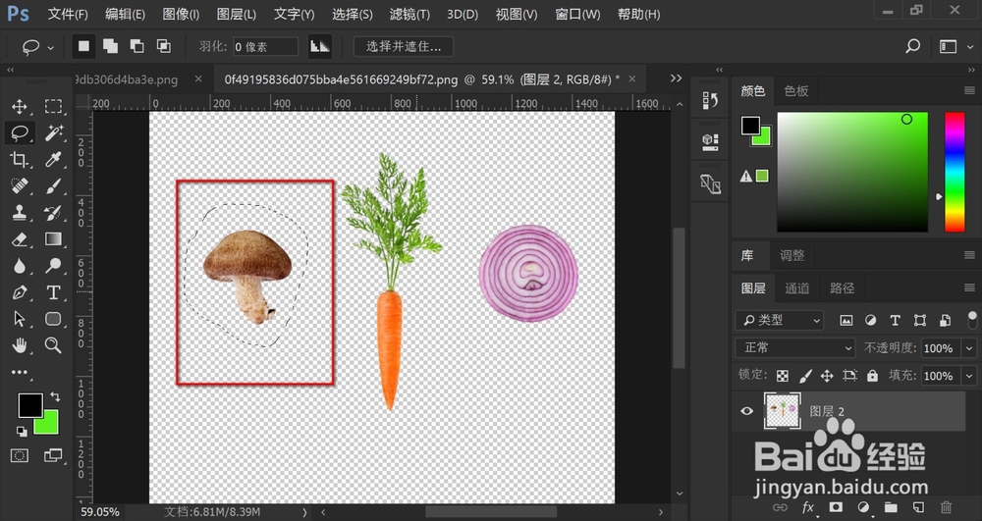Click the 选择并遮住... button

(404, 46)
